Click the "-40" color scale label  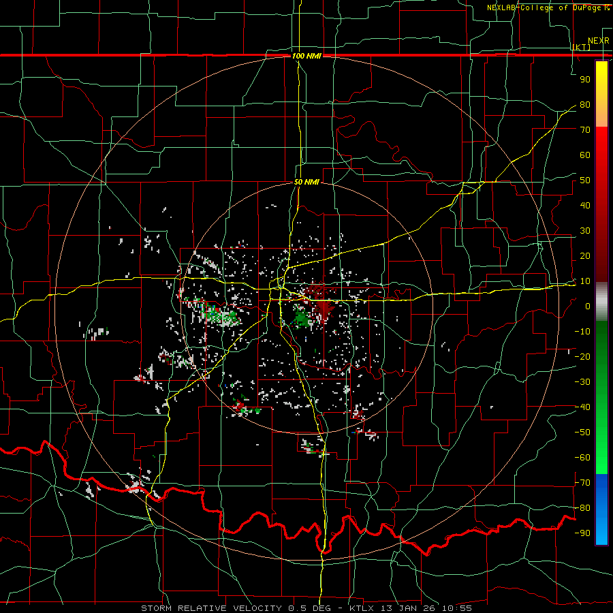[x=582, y=407]
